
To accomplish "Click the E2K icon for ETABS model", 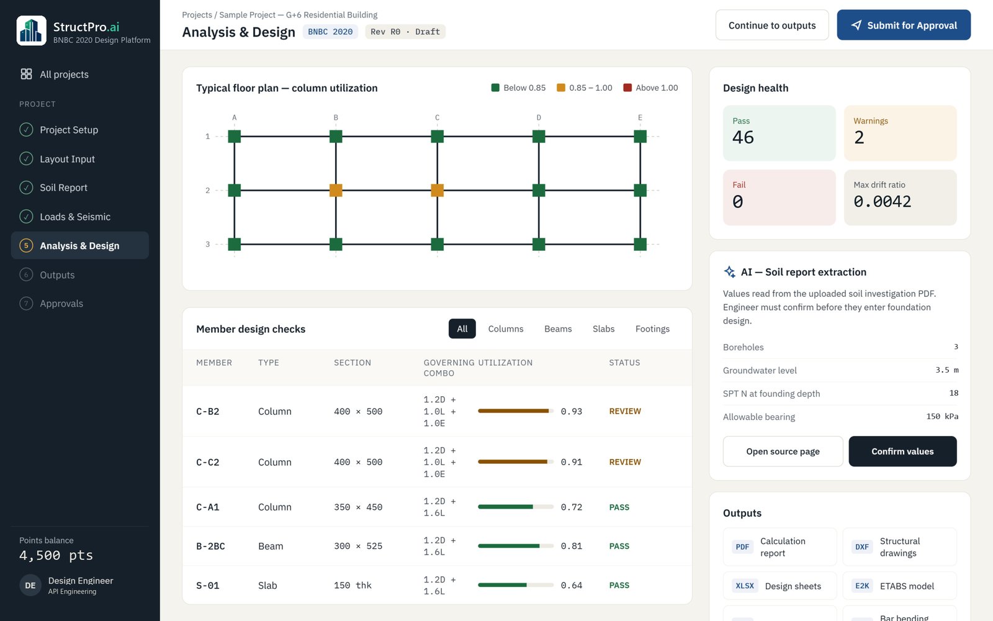I will [x=862, y=586].
